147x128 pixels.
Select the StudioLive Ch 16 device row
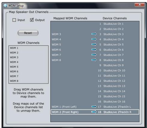tap(95, 102)
